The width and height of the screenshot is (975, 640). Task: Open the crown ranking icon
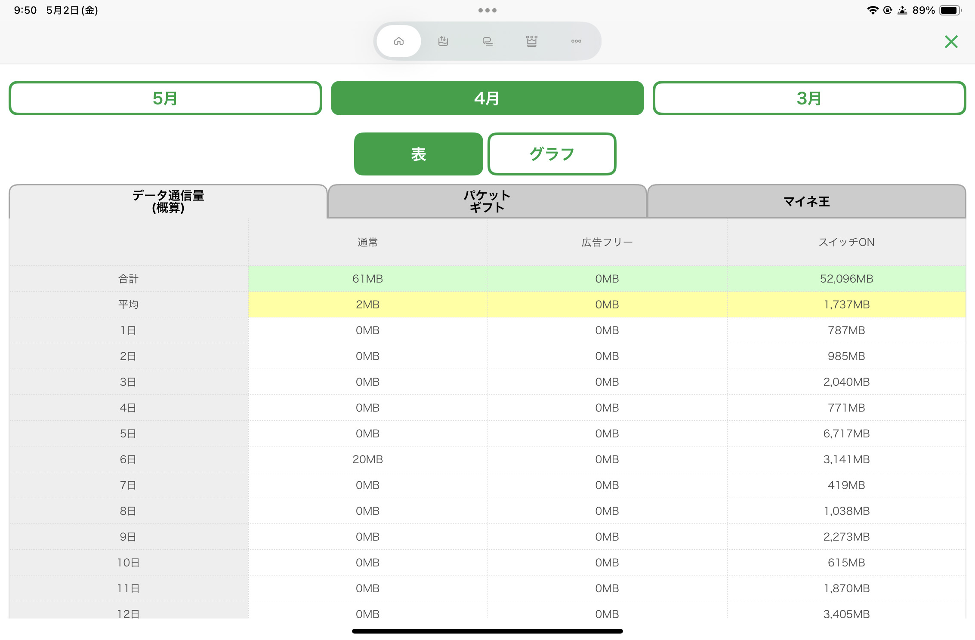pyautogui.click(x=531, y=41)
